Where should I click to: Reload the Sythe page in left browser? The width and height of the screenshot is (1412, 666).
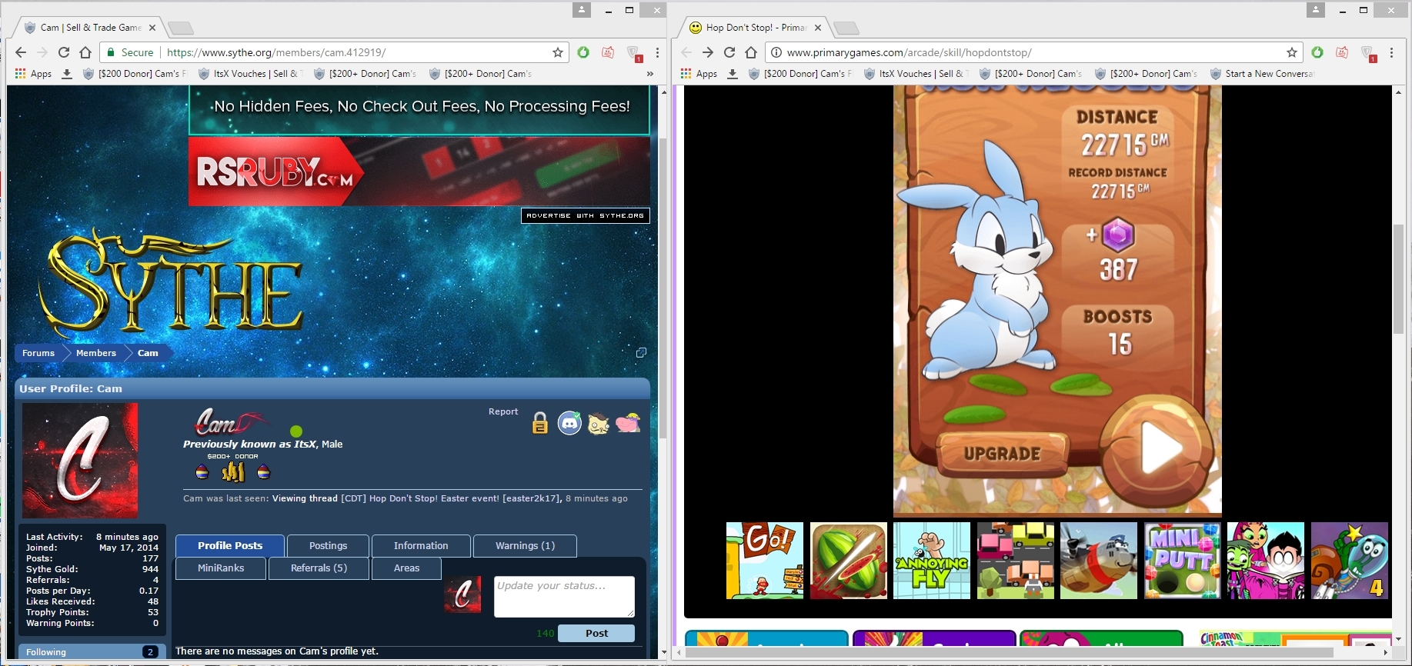(x=64, y=52)
